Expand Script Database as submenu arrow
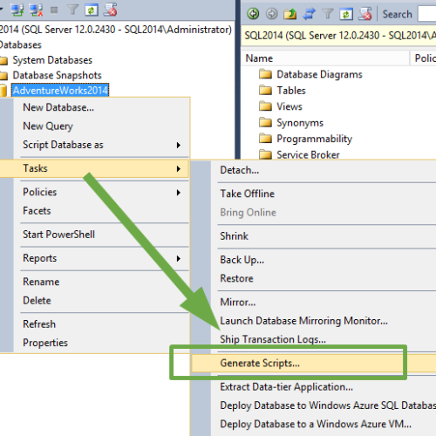 (x=179, y=145)
